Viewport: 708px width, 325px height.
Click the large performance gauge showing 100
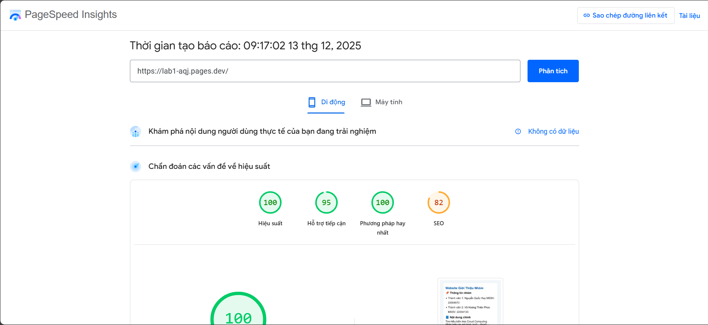(x=238, y=312)
